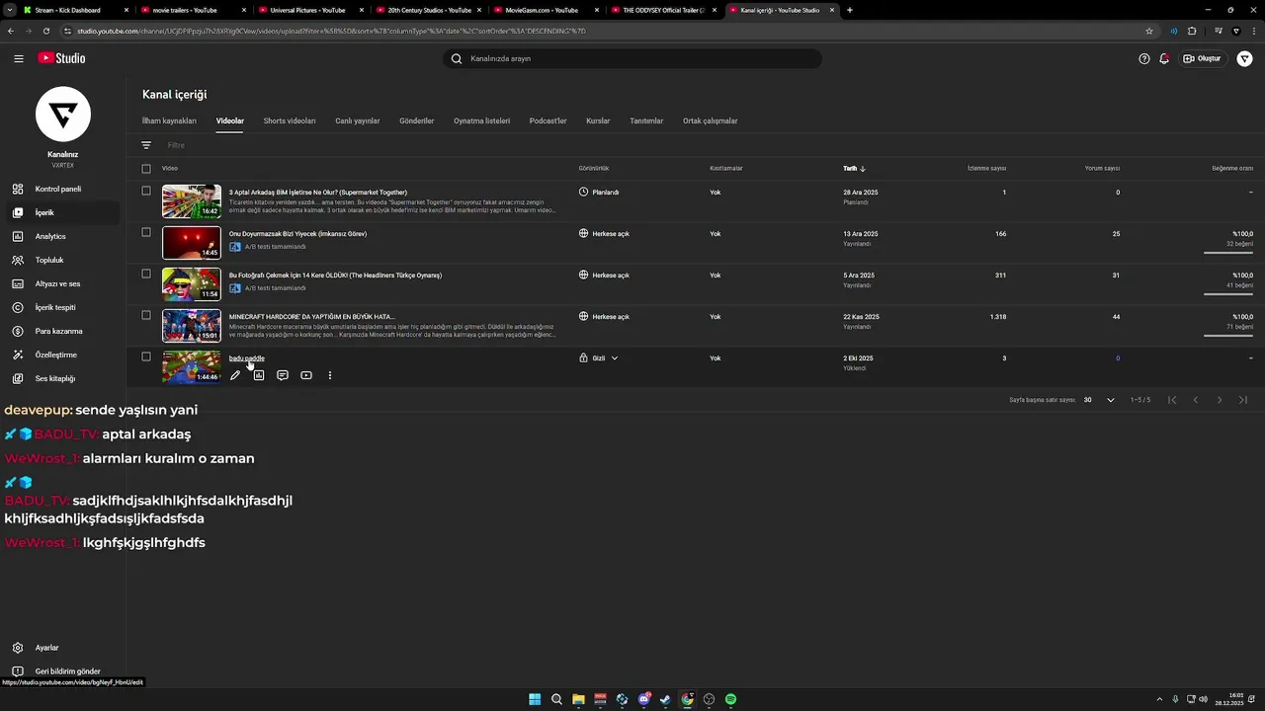Tick checkbox for MINECRAFT HARDCORE video

pyautogui.click(x=146, y=315)
